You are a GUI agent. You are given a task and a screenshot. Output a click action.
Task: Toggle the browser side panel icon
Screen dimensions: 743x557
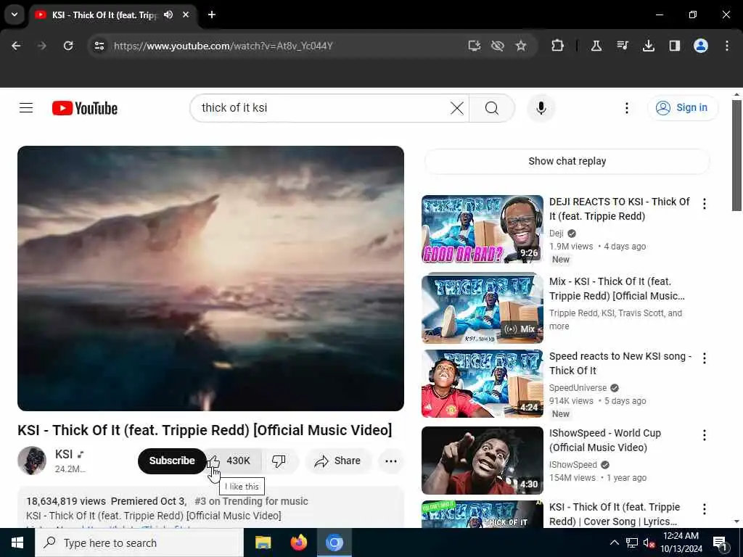click(674, 46)
